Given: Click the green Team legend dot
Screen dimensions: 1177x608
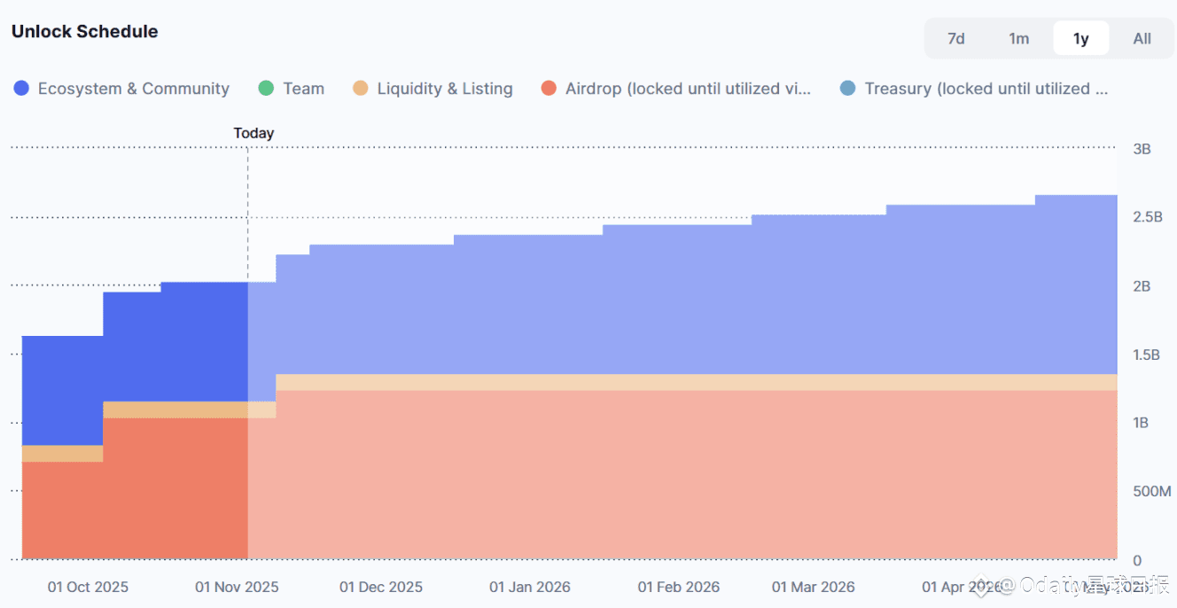Looking at the screenshot, I should [x=266, y=89].
